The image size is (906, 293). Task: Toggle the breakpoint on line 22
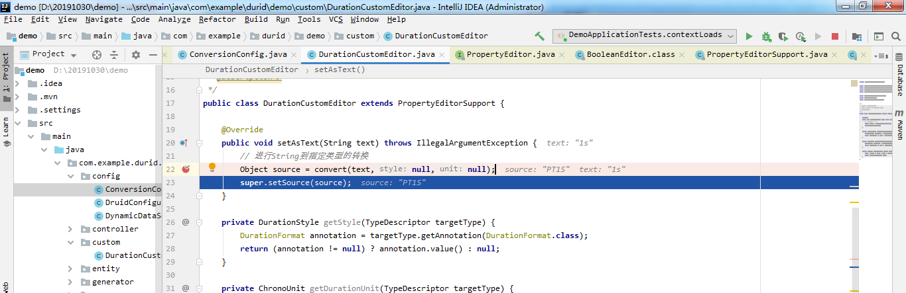[186, 169]
